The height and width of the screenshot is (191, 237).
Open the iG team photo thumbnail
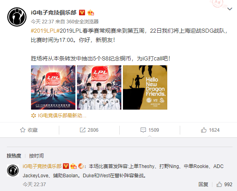click(99, 87)
